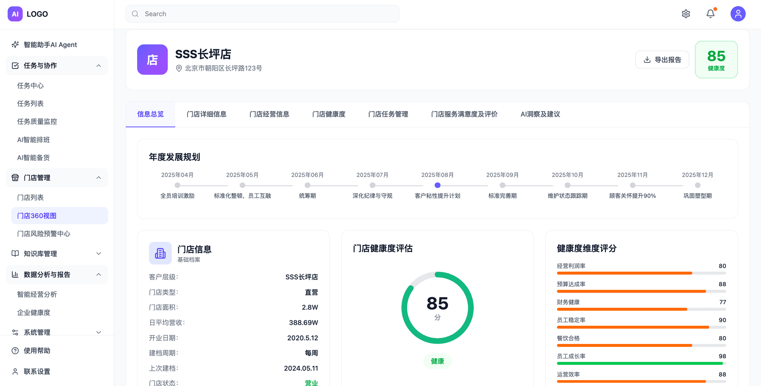Select the 门店服务满意度及评价 tab
Image resolution: width=761 pixels, height=386 pixels.
[464, 114]
